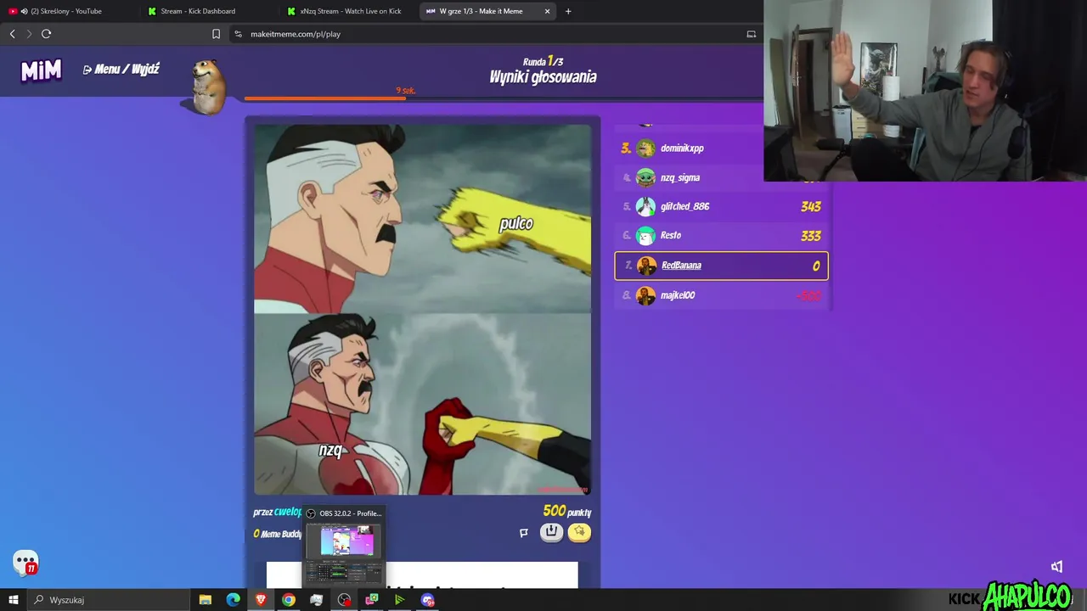This screenshot has height=611, width=1087.
Task: Toggle the sound speaker icon on the game page
Action: pyautogui.click(x=1056, y=567)
